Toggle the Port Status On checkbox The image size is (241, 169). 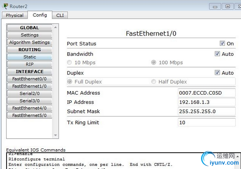[222, 43]
